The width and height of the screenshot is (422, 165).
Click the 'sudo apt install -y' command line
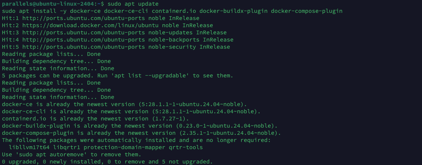pyautogui.click(x=172, y=11)
